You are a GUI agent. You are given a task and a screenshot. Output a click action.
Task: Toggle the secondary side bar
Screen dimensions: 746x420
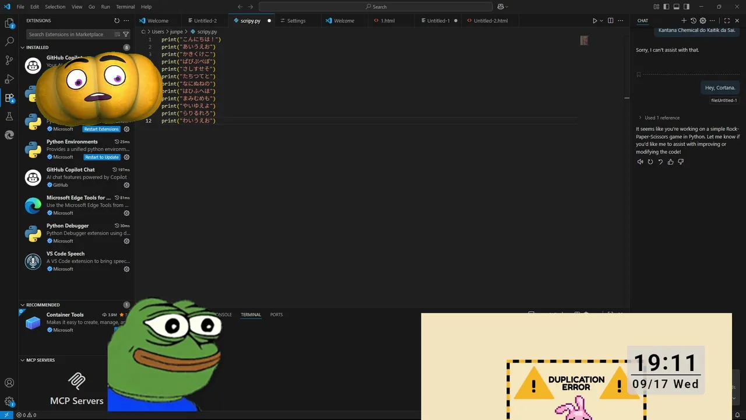point(687,6)
